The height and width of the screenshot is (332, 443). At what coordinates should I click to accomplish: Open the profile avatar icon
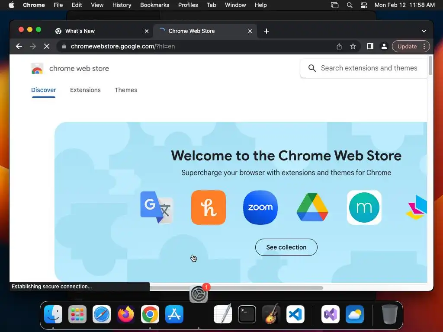click(x=384, y=46)
